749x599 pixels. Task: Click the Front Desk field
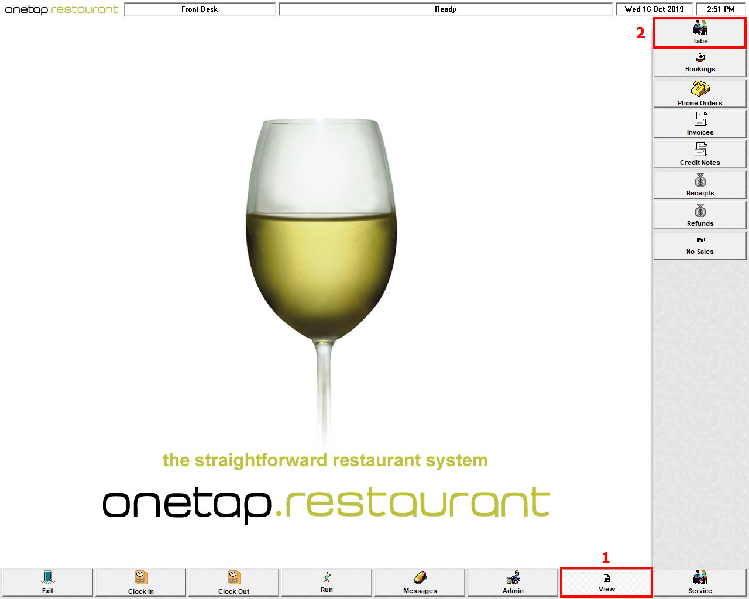coord(200,9)
